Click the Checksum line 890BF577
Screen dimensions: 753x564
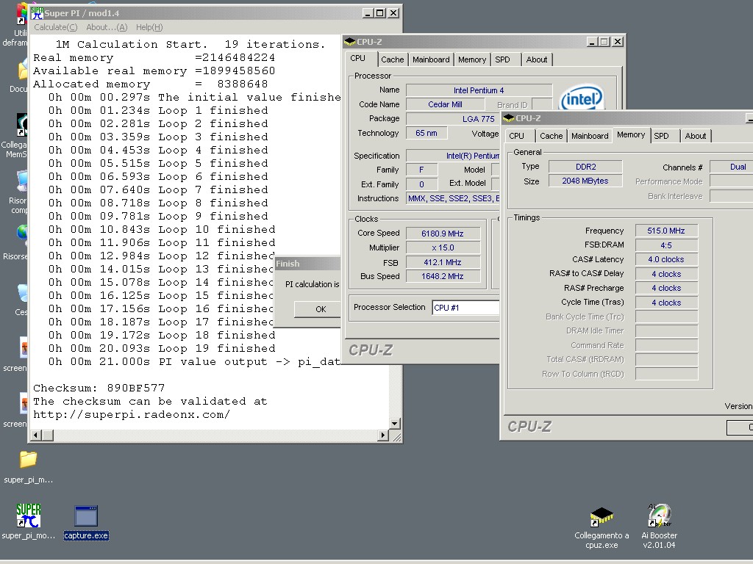coord(99,388)
